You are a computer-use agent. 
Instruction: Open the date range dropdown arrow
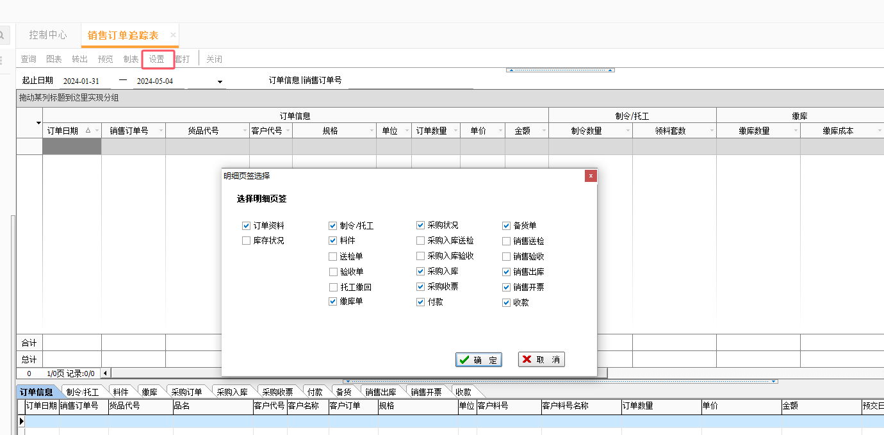220,81
